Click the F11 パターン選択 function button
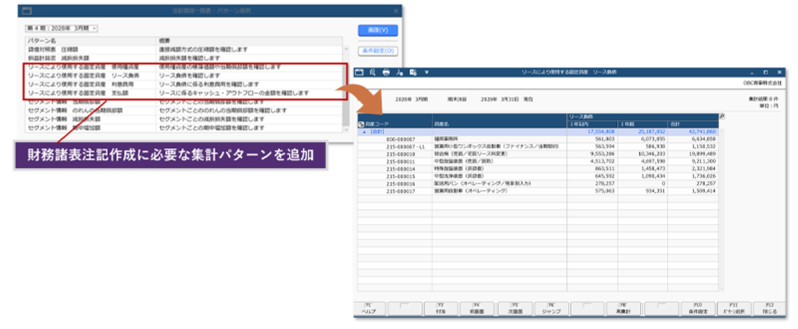The image size is (798, 329). tap(734, 308)
